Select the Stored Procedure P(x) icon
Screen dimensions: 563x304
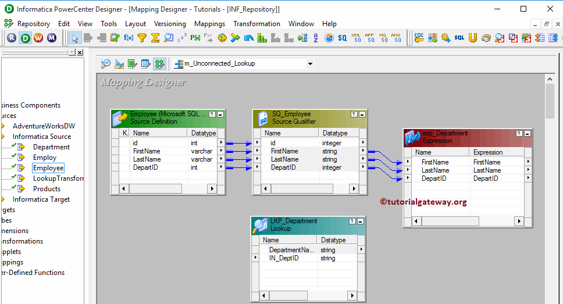[x=195, y=38]
